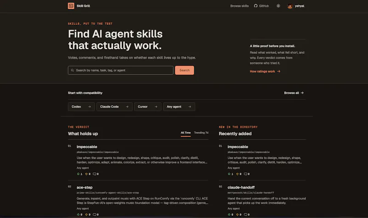Click the Recently added heading
This screenshot has height=218, width=368.
pyautogui.click(x=235, y=133)
